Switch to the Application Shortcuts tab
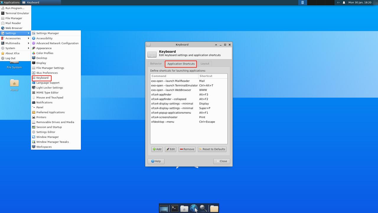 pos(181,64)
